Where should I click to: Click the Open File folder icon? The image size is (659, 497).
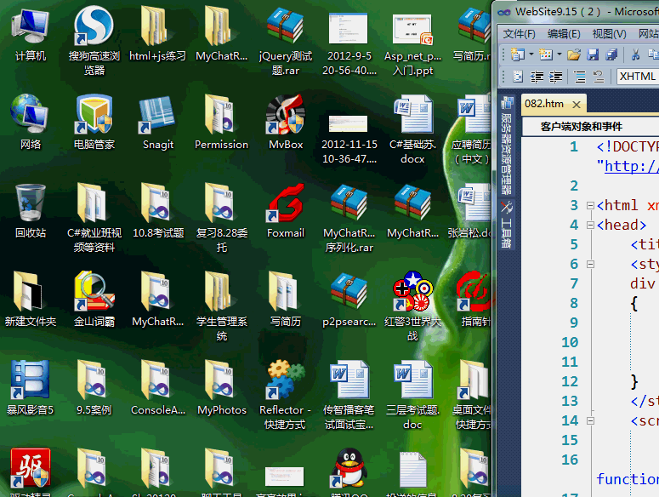coord(574,54)
